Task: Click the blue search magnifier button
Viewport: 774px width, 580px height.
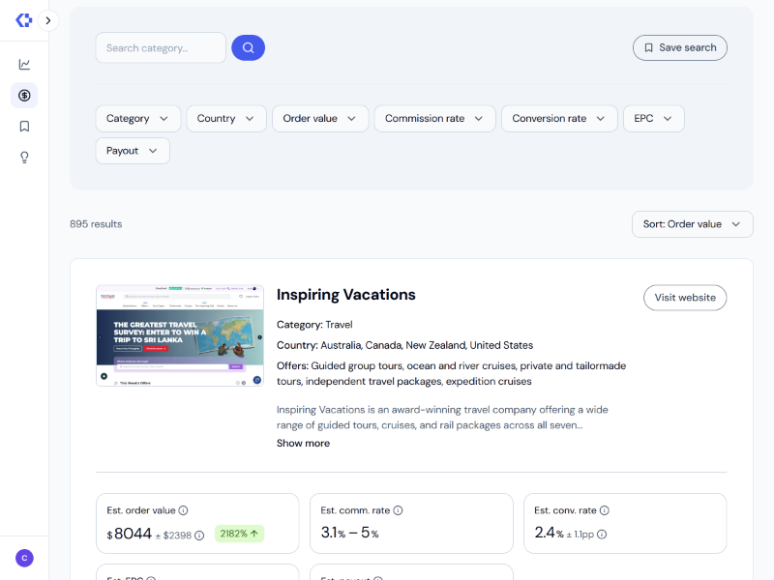Action: (x=249, y=47)
